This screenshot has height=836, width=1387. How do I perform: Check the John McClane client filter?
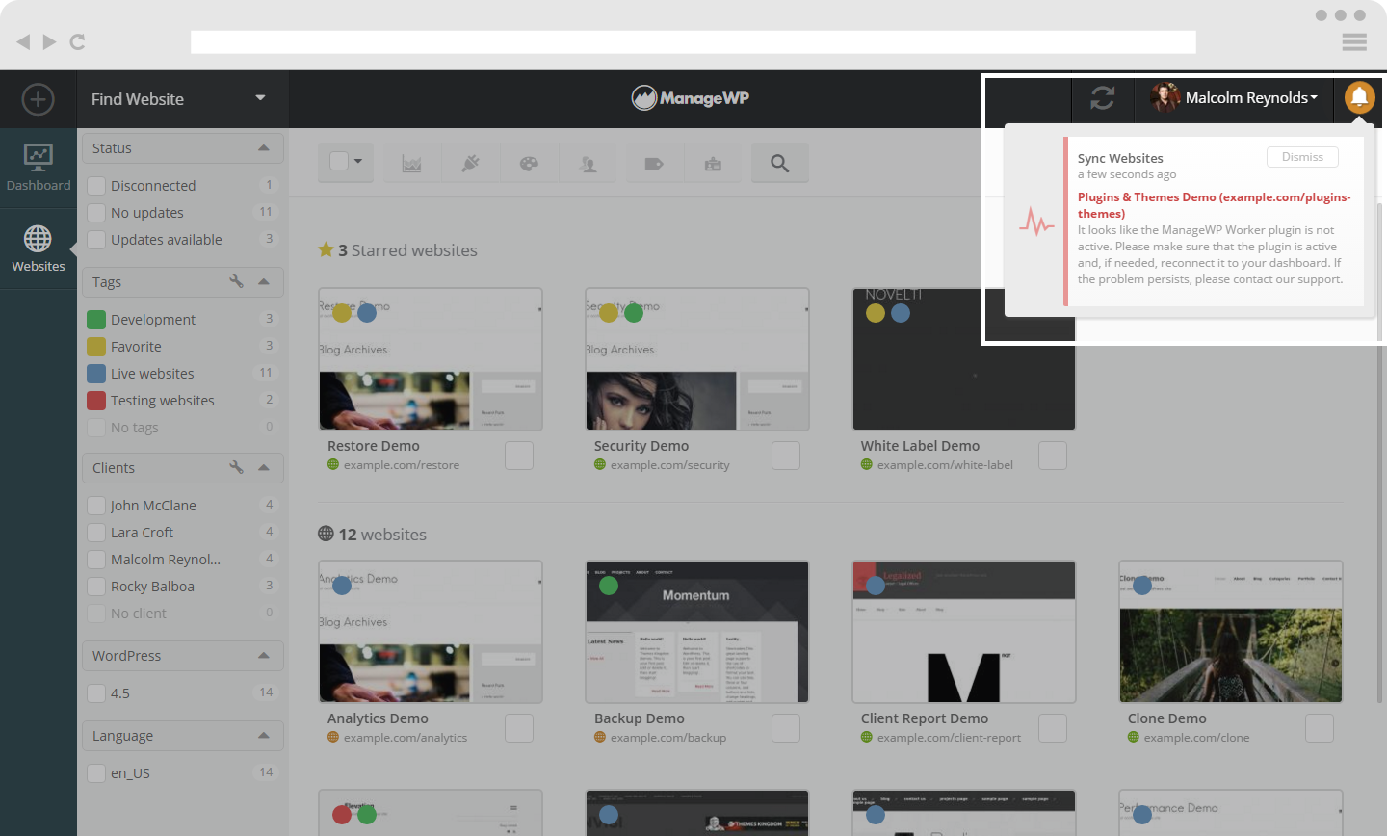tap(96, 506)
